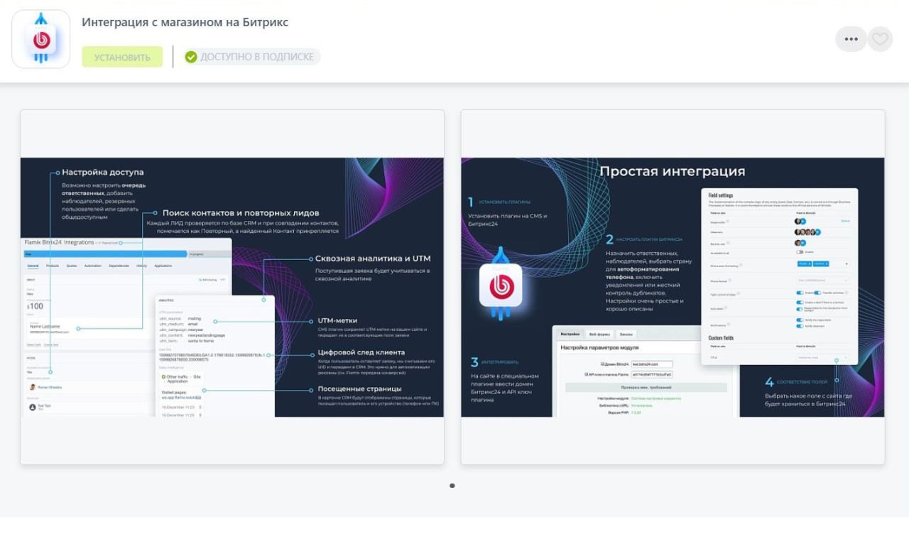The image size is (909, 559).
Task: Toggle the 'Accessible to all' switch
Action: pos(800,251)
